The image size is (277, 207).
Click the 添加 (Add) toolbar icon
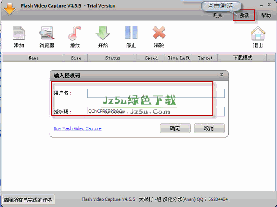(19, 33)
